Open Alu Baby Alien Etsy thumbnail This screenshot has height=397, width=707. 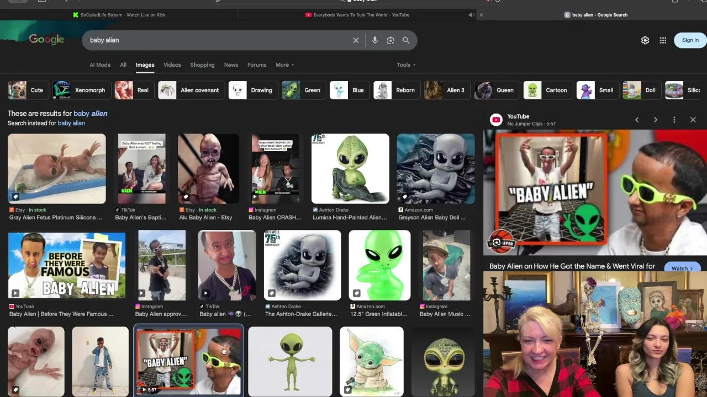[208, 169]
